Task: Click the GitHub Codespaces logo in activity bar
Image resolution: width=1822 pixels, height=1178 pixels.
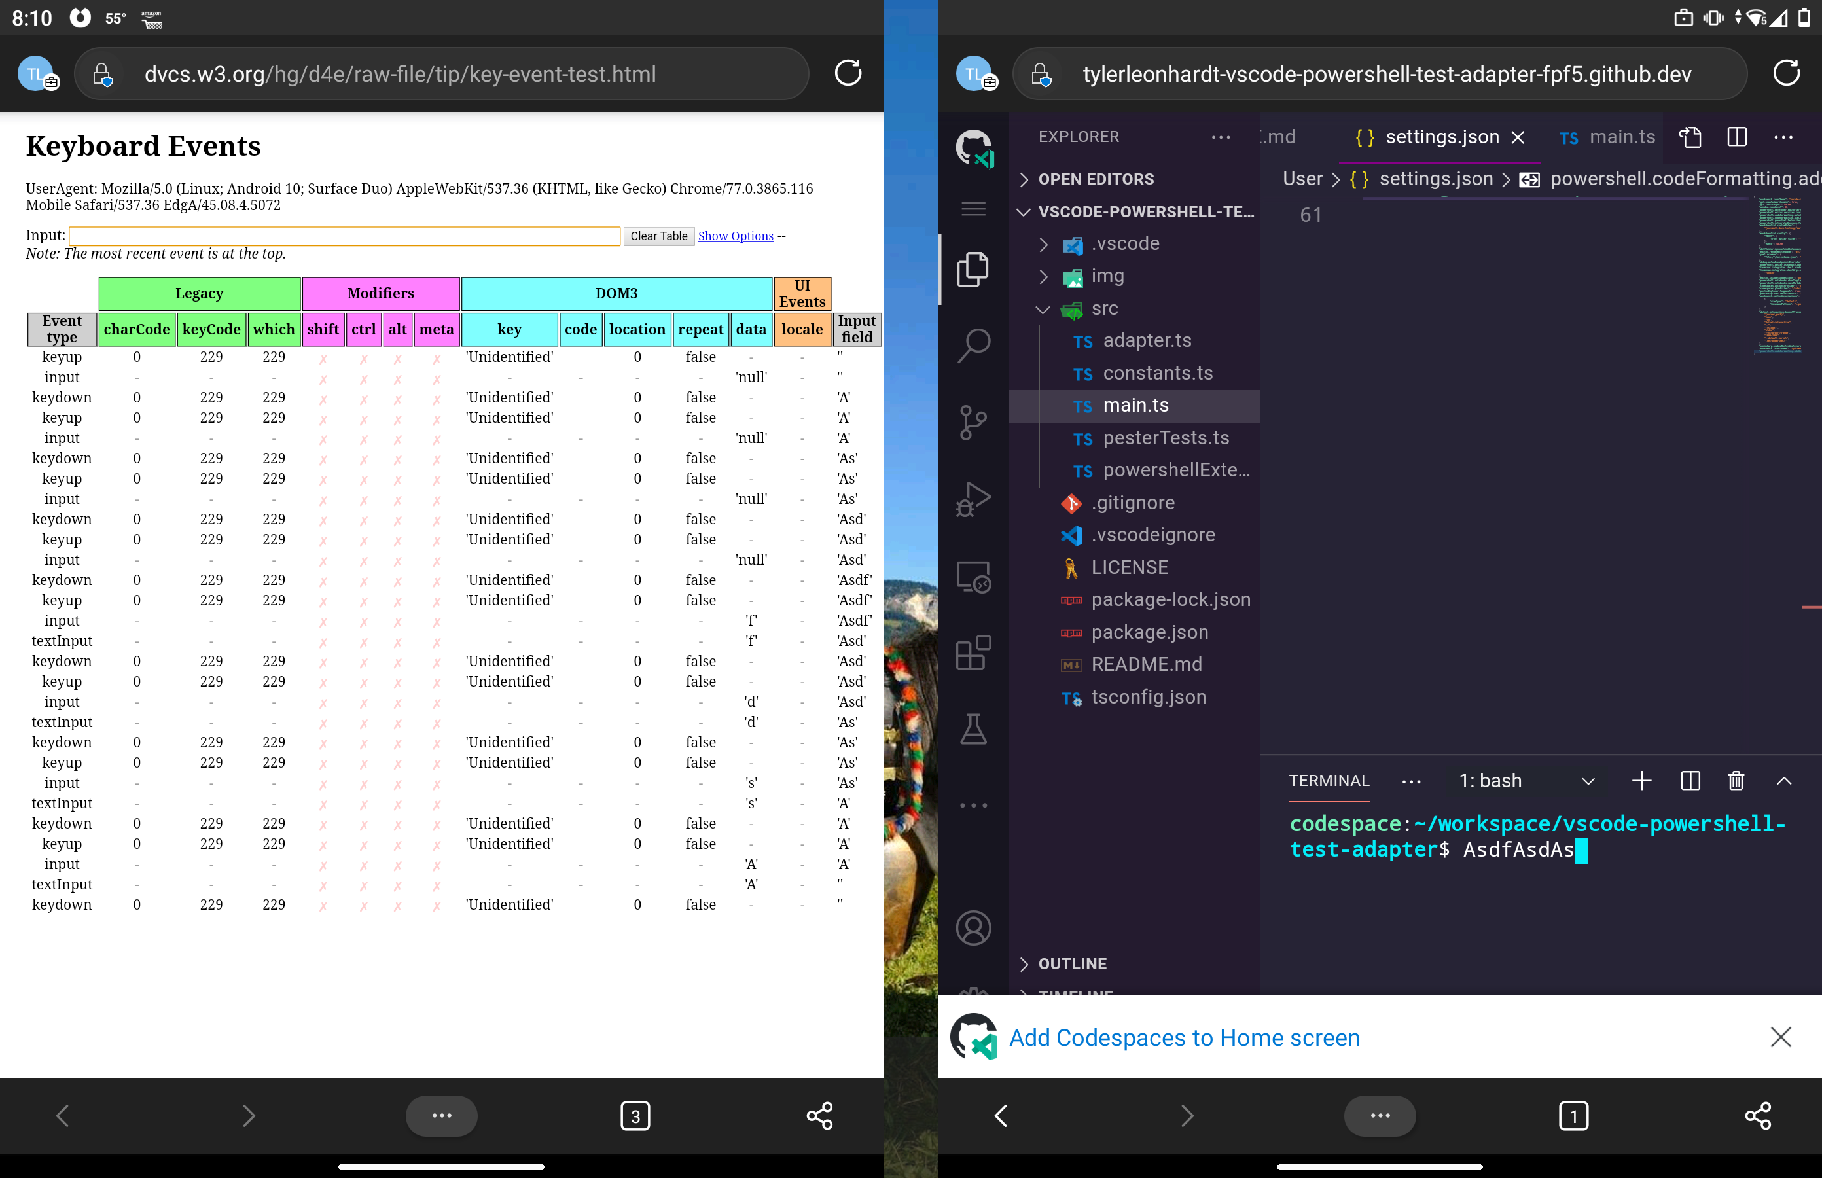Action: pos(974,149)
